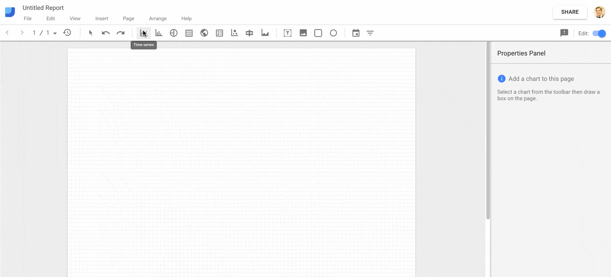The height and width of the screenshot is (277, 611).
Task: Select the Geo map tool
Action: (204, 33)
